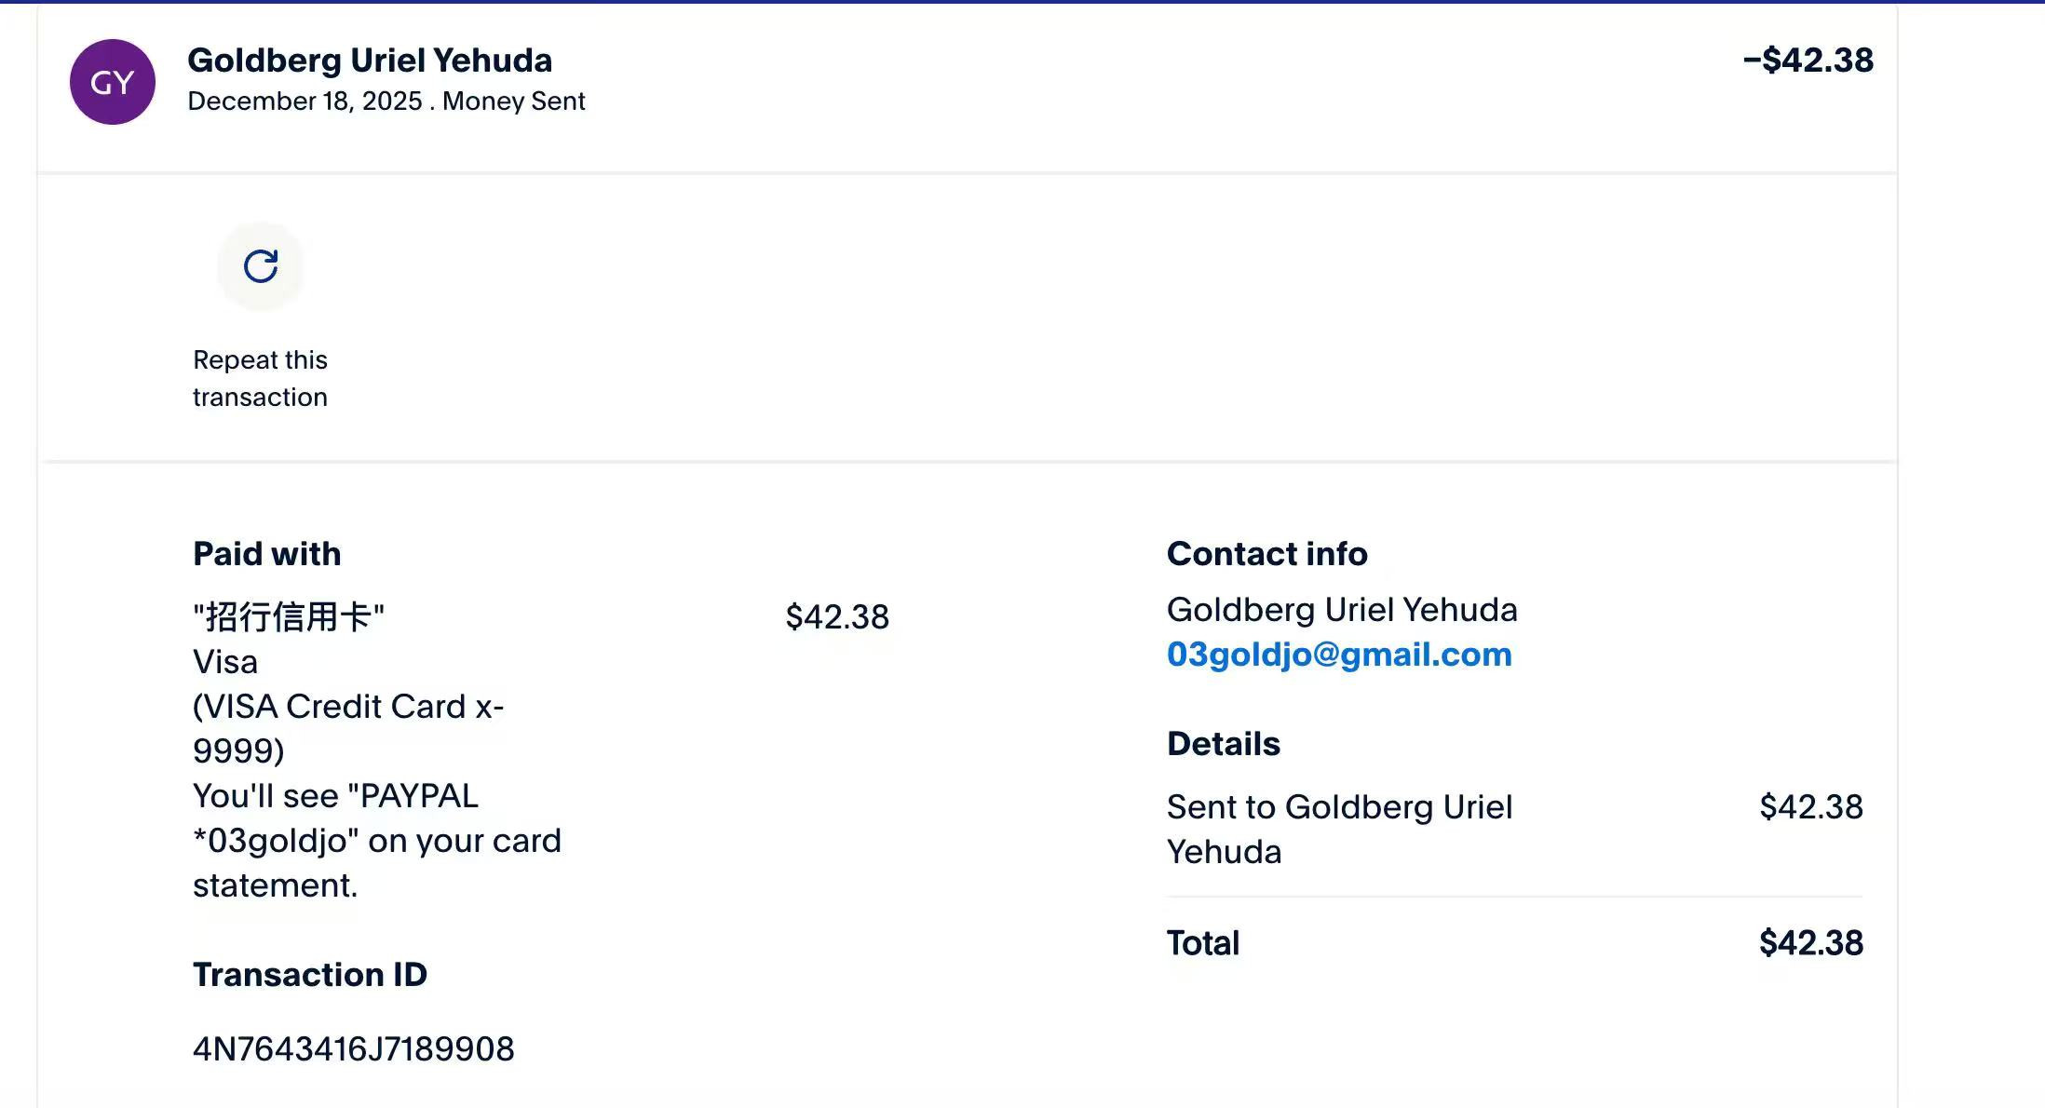Click the PAYPAL *03goldjo card statement note
2045x1108 pixels.
pos(376,840)
